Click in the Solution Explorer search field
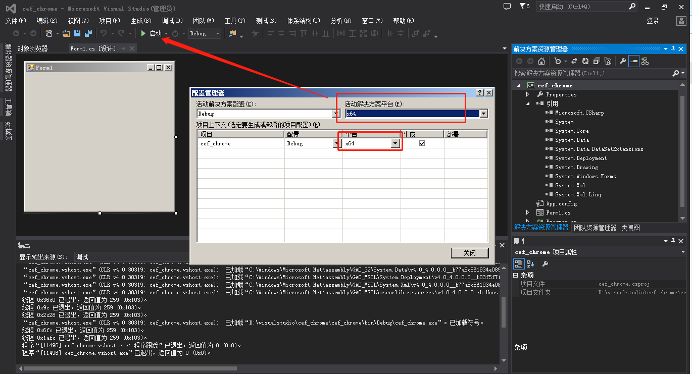 592,73
